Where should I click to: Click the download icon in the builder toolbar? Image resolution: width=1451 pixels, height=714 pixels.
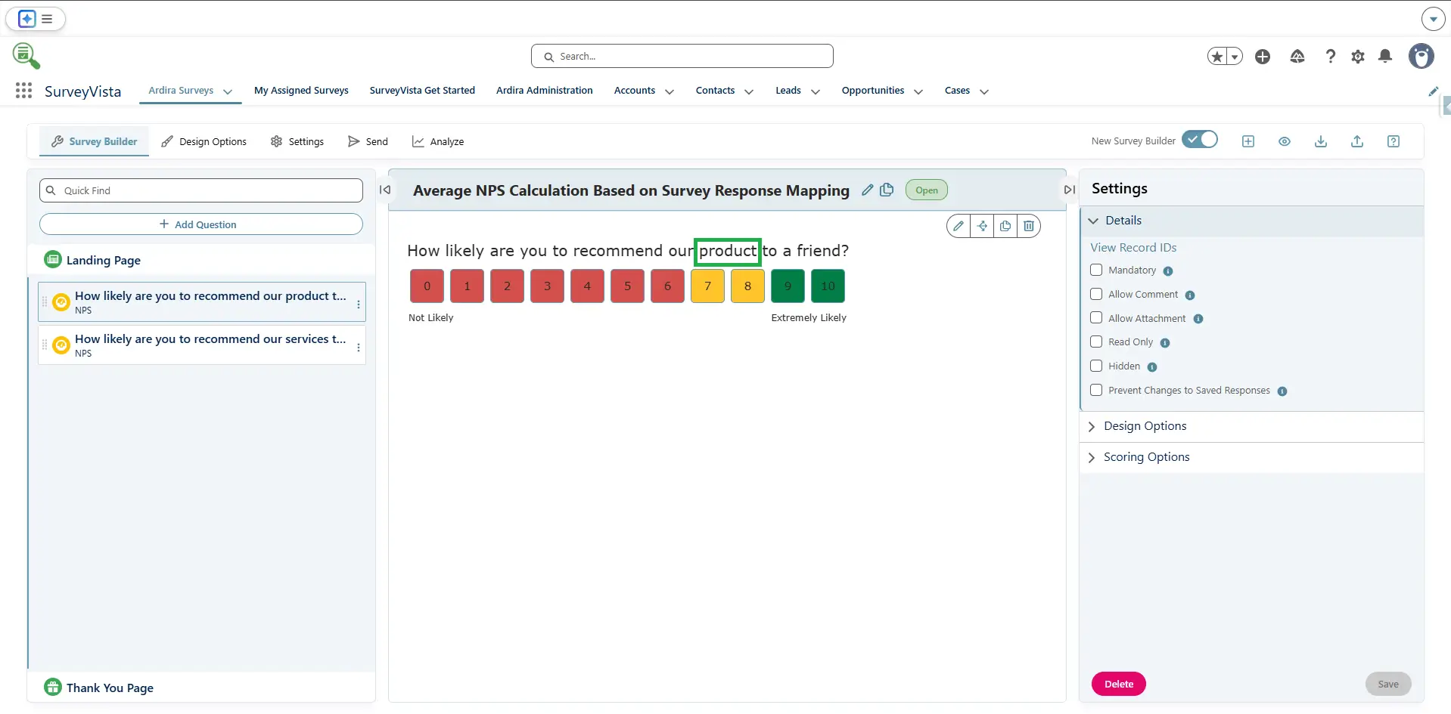(1320, 141)
